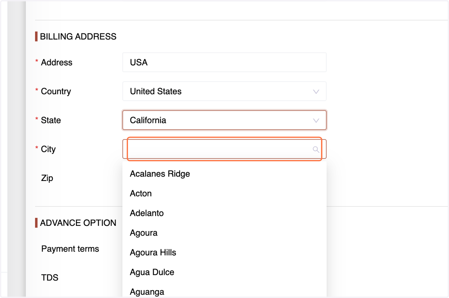The width and height of the screenshot is (449, 298).
Task: Pick Adelanto from the city options
Action: coord(224,213)
